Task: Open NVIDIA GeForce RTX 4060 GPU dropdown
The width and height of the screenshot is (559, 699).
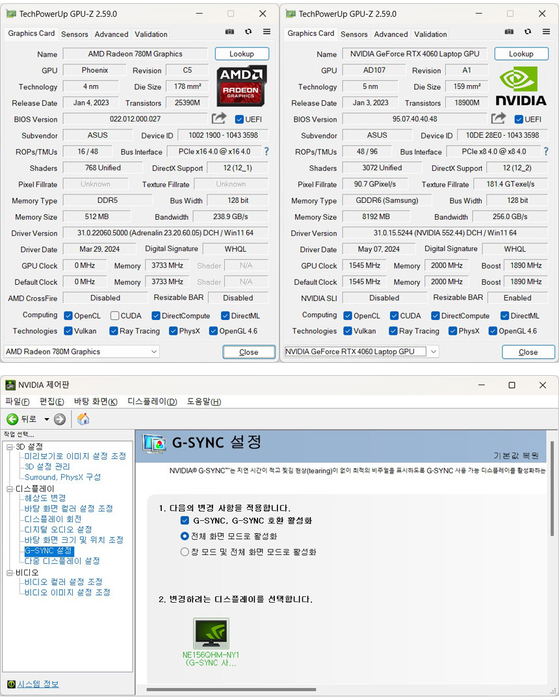Action: 361,352
